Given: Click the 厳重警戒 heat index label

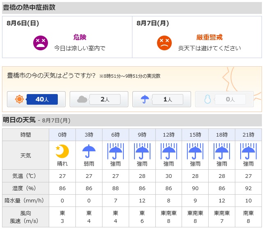Looking at the screenshot, I should (x=209, y=37).
